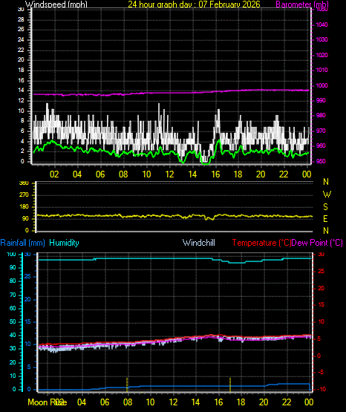This screenshot has height=412, width=346.
Task: Click the 28 windspeed scale value
Action: coord(21,20)
